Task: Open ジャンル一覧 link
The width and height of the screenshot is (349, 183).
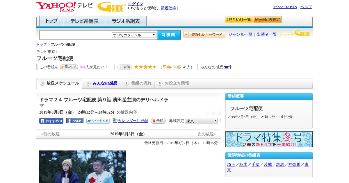Action: tap(241, 35)
